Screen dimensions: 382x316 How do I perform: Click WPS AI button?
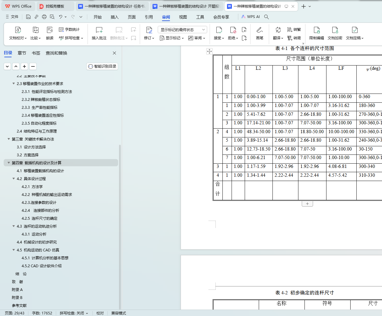coord(250,17)
